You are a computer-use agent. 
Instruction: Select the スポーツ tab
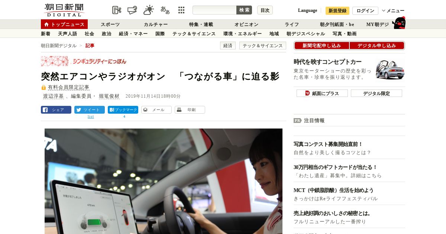[110, 25]
